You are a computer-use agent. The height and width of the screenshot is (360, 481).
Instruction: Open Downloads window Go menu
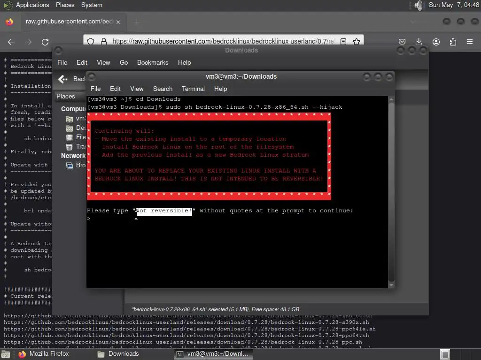tap(124, 62)
